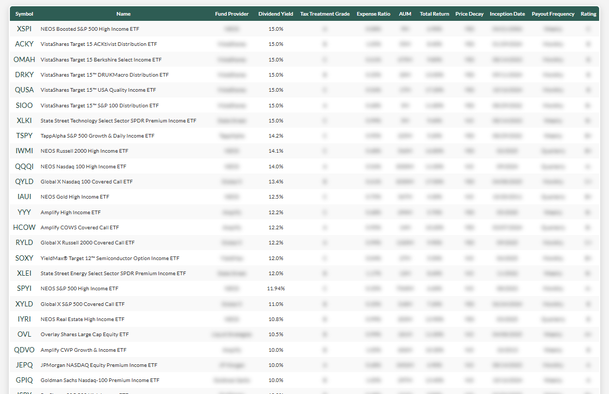Click Global X Nasdaq 100 Covered Call ETF
The height and width of the screenshot is (394, 609).
pyautogui.click(x=87, y=182)
